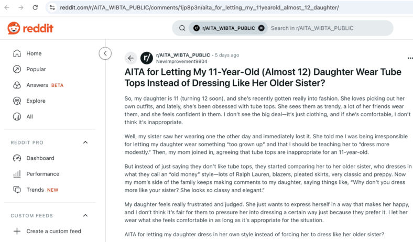The width and height of the screenshot is (413, 242).
Task: Open user NewImprovement9804 profile
Action: coord(182,61)
